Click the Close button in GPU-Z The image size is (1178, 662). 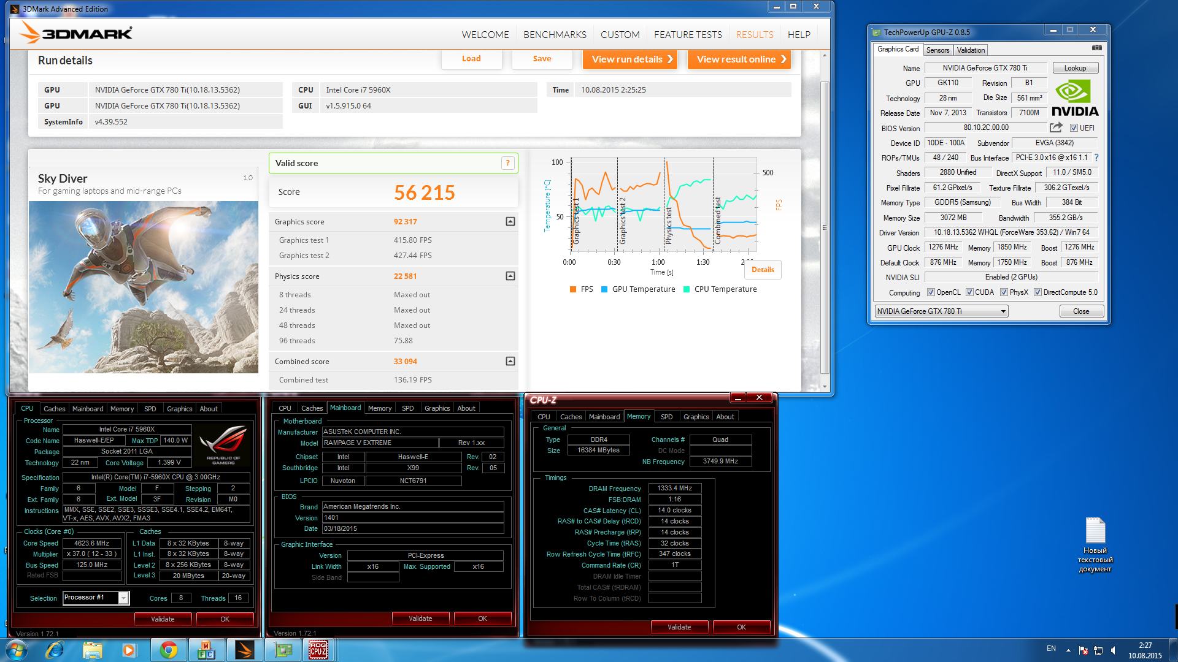point(1081,311)
